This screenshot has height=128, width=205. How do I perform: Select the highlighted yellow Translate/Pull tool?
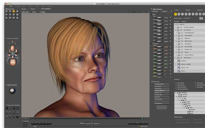[x=14, y=12]
